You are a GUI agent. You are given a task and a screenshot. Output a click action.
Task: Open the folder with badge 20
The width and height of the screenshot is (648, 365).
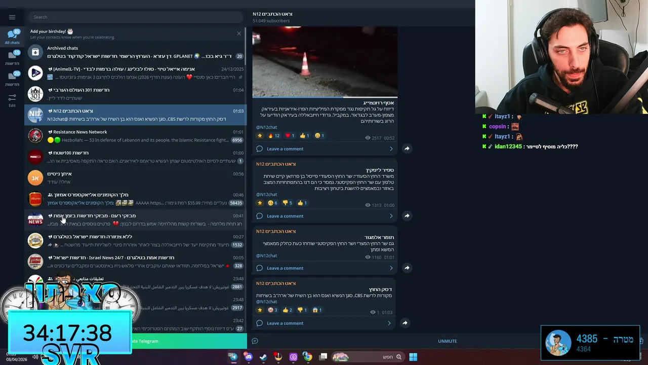(x=12, y=78)
